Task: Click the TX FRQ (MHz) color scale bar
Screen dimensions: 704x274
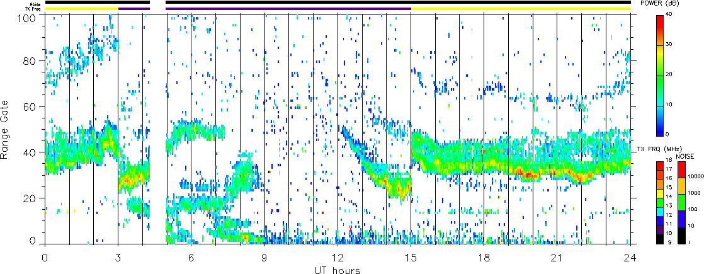Action: coord(660,202)
